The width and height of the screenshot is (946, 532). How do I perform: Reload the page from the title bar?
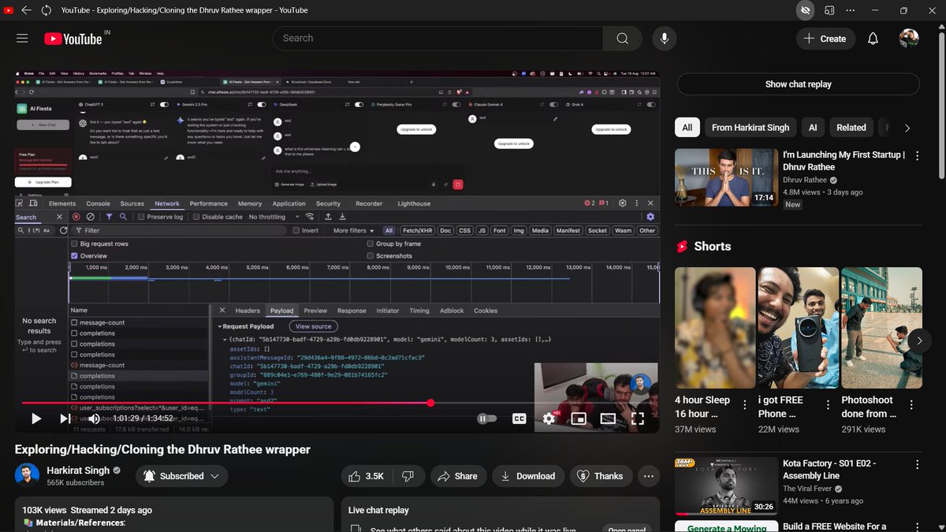point(47,10)
